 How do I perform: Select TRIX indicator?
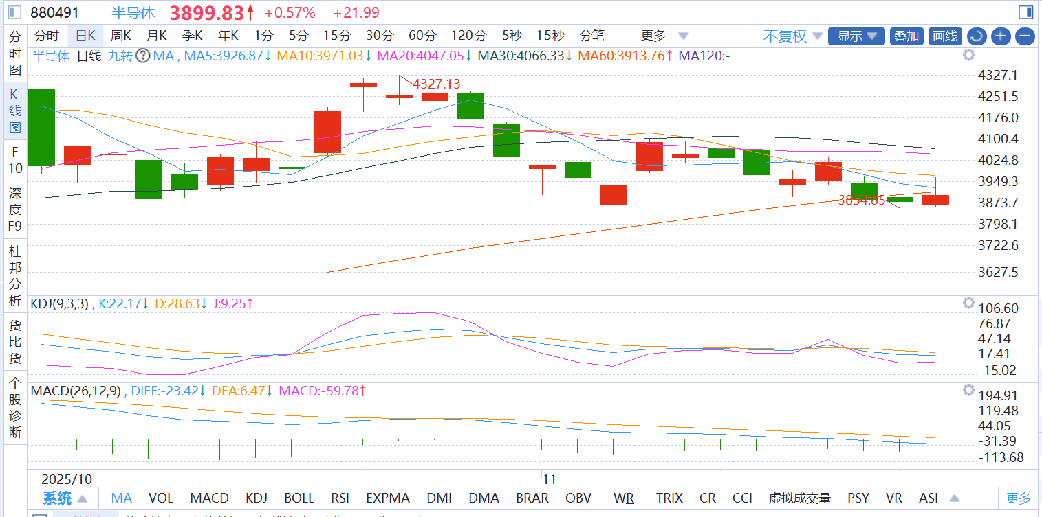point(669,498)
